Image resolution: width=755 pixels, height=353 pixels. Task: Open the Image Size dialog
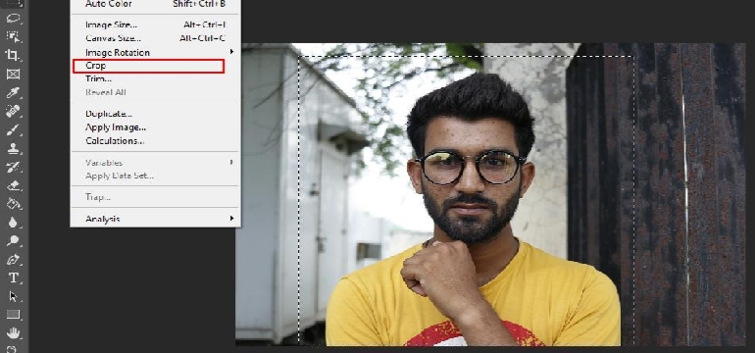point(156,25)
